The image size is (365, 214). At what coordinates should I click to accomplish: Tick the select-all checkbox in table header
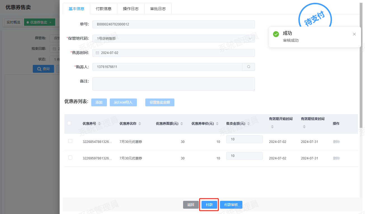pos(69,123)
